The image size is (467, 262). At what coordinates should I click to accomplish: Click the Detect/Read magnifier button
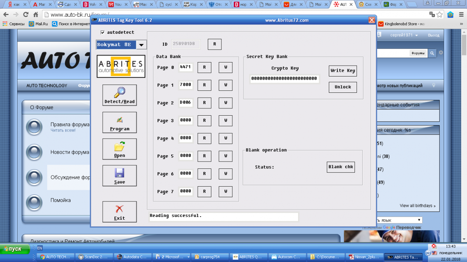(119, 95)
